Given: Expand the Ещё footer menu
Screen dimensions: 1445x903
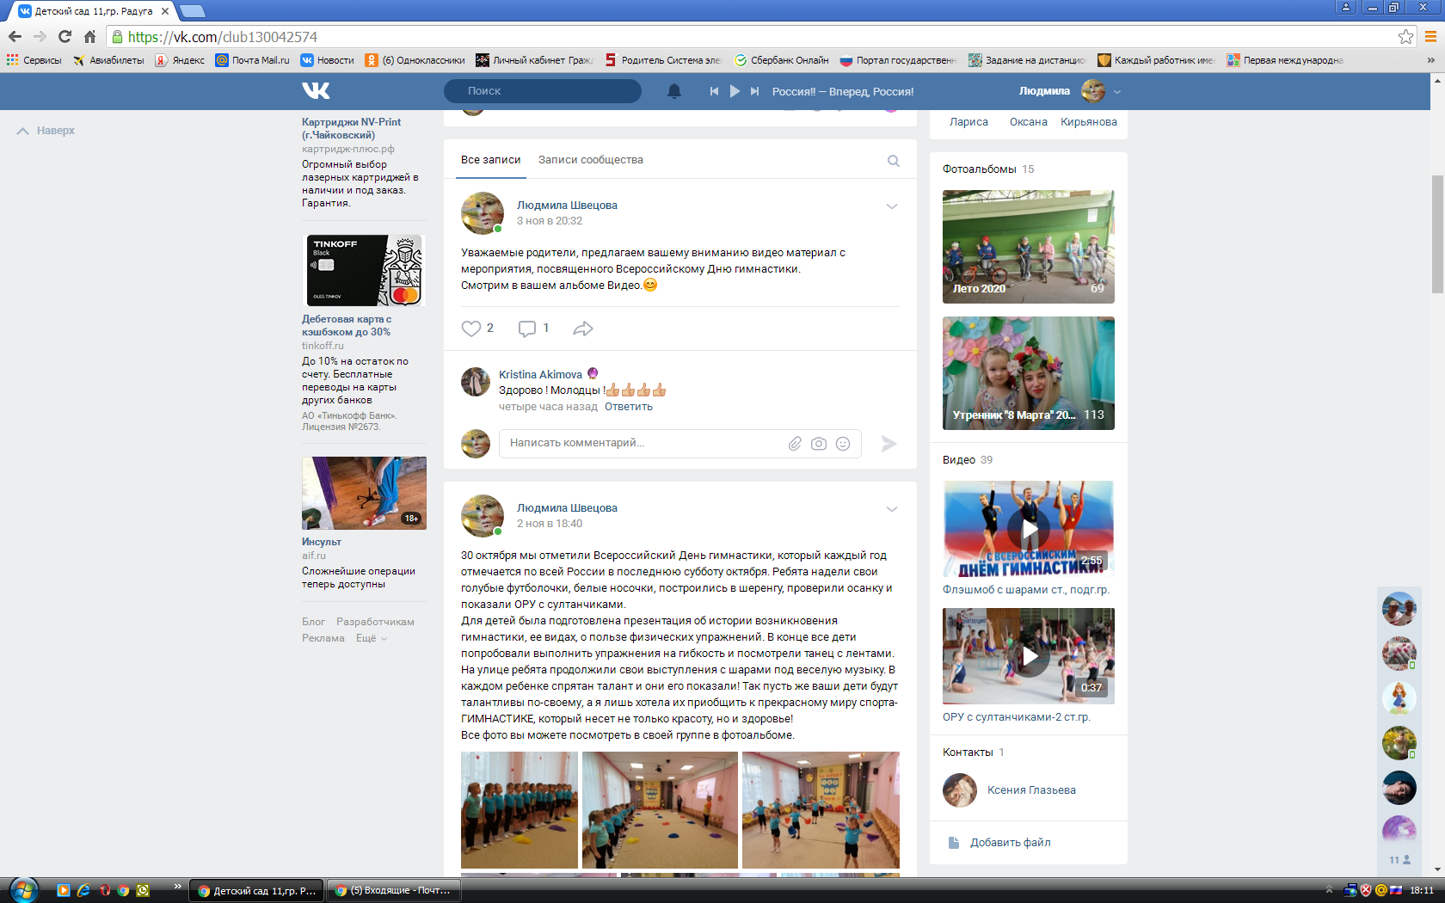Looking at the screenshot, I should click(x=372, y=638).
